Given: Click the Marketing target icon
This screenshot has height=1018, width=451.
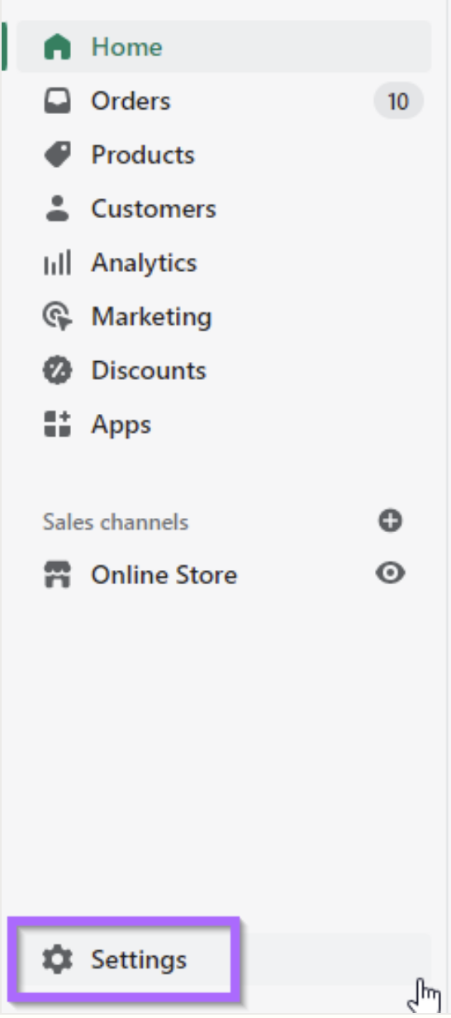Looking at the screenshot, I should pyautogui.click(x=58, y=317).
